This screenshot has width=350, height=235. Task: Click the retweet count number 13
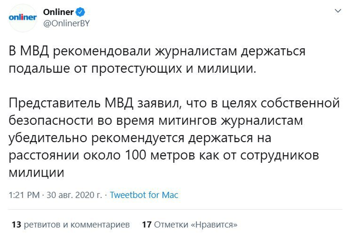coord(15,224)
